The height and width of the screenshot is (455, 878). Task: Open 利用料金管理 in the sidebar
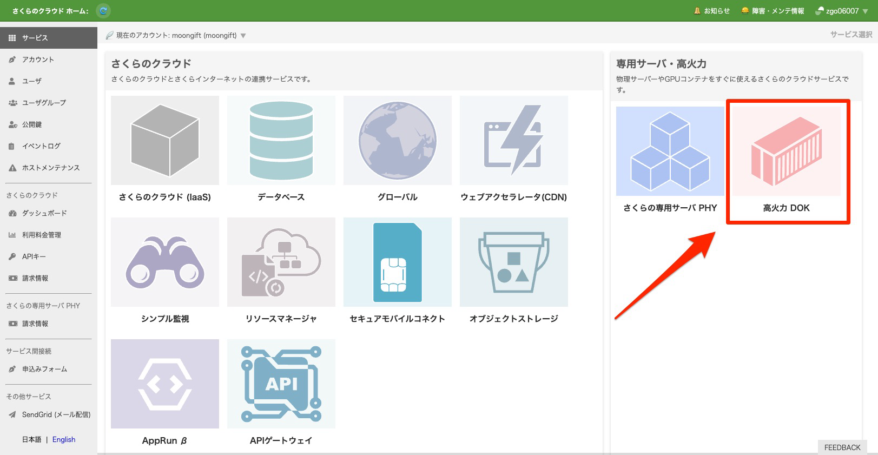pos(49,235)
